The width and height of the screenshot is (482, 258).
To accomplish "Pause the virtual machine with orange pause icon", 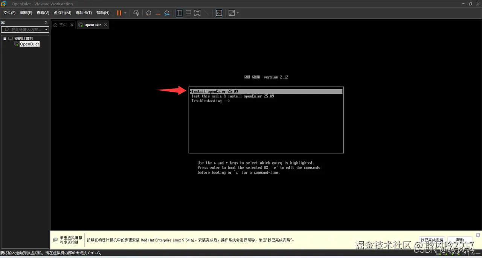I will pos(119,13).
